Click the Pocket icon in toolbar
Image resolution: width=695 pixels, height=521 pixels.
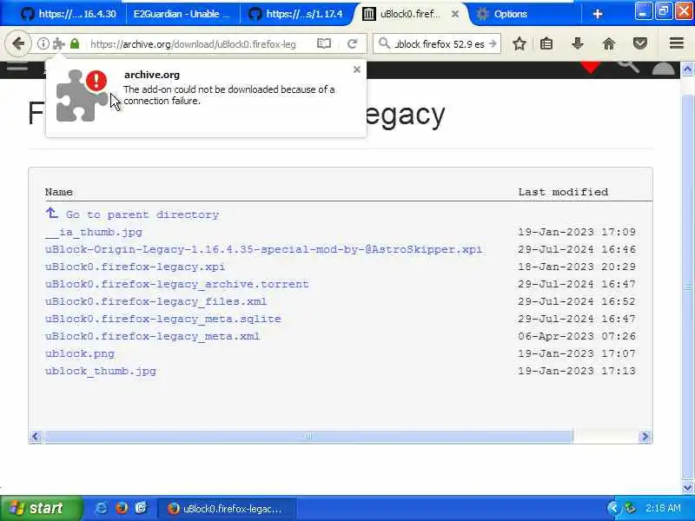[640, 43]
